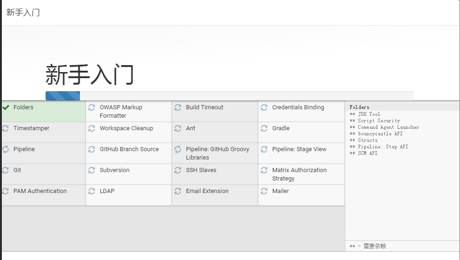Click the sync icon beside Subversion

[x=92, y=170]
